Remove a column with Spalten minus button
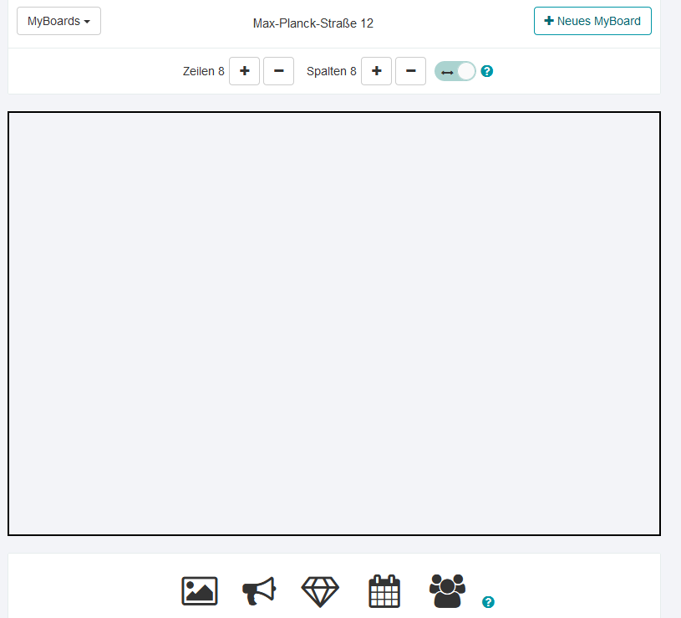This screenshot has width=681, height=618. click(410, 71)
